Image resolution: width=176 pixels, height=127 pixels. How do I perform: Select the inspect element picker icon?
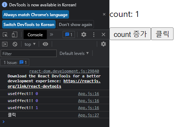click(x=5, y=35)
